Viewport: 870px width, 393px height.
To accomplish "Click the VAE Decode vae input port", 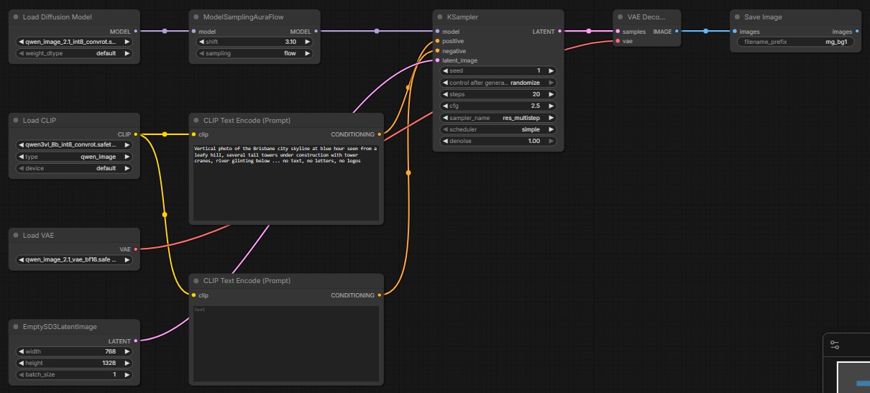I will coord(618,42).
